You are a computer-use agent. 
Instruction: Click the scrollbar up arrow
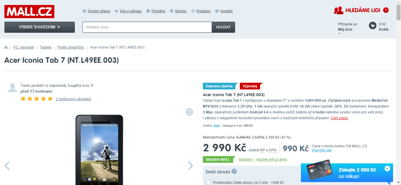(x=398, y=2)
